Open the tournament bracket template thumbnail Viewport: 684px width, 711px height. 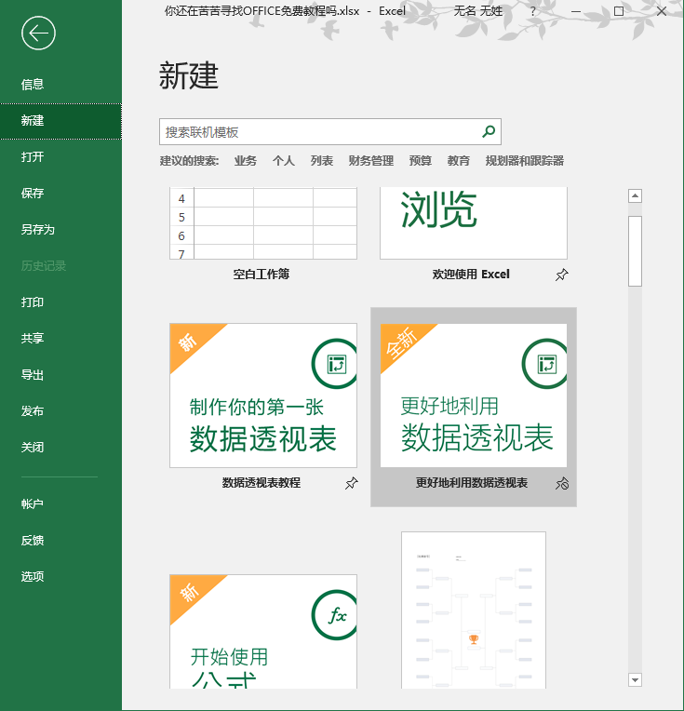tap(474, 610)
